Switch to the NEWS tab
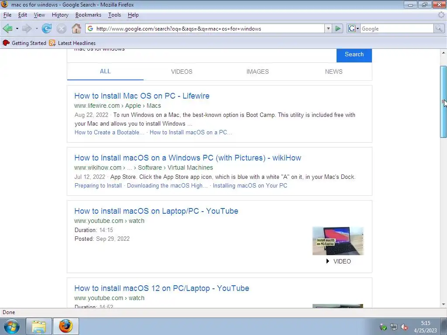 point(334,72)
